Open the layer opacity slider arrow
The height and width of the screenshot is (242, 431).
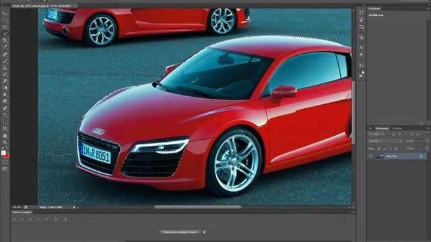click(x=426, y=141)
